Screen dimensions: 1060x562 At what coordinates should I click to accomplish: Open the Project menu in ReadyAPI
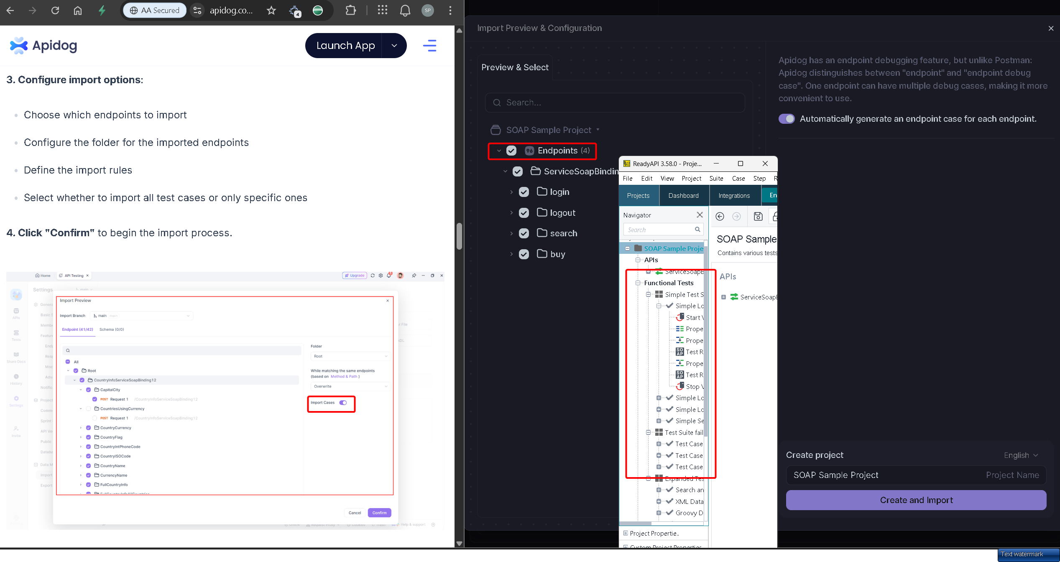(691, 178)
